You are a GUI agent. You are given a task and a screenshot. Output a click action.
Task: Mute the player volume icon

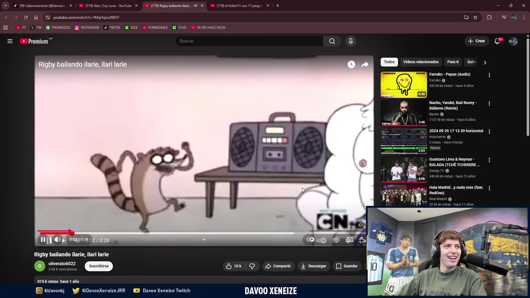pos(58,240)
